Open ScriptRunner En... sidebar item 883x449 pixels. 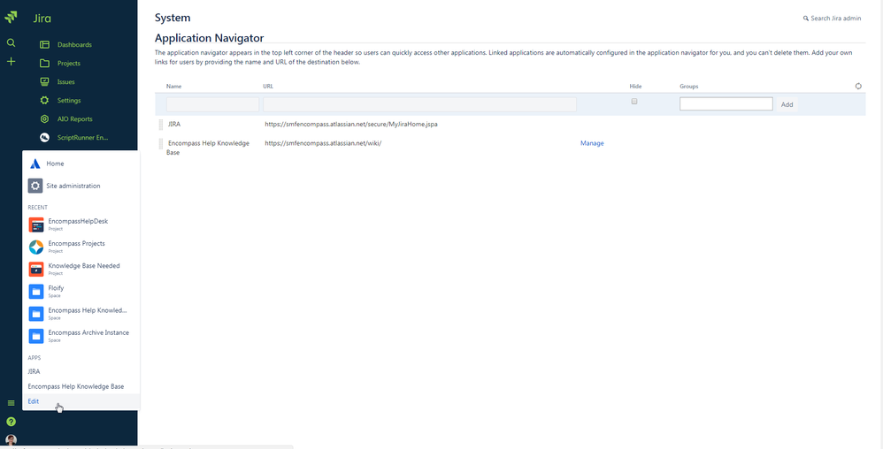click(83, 137)
